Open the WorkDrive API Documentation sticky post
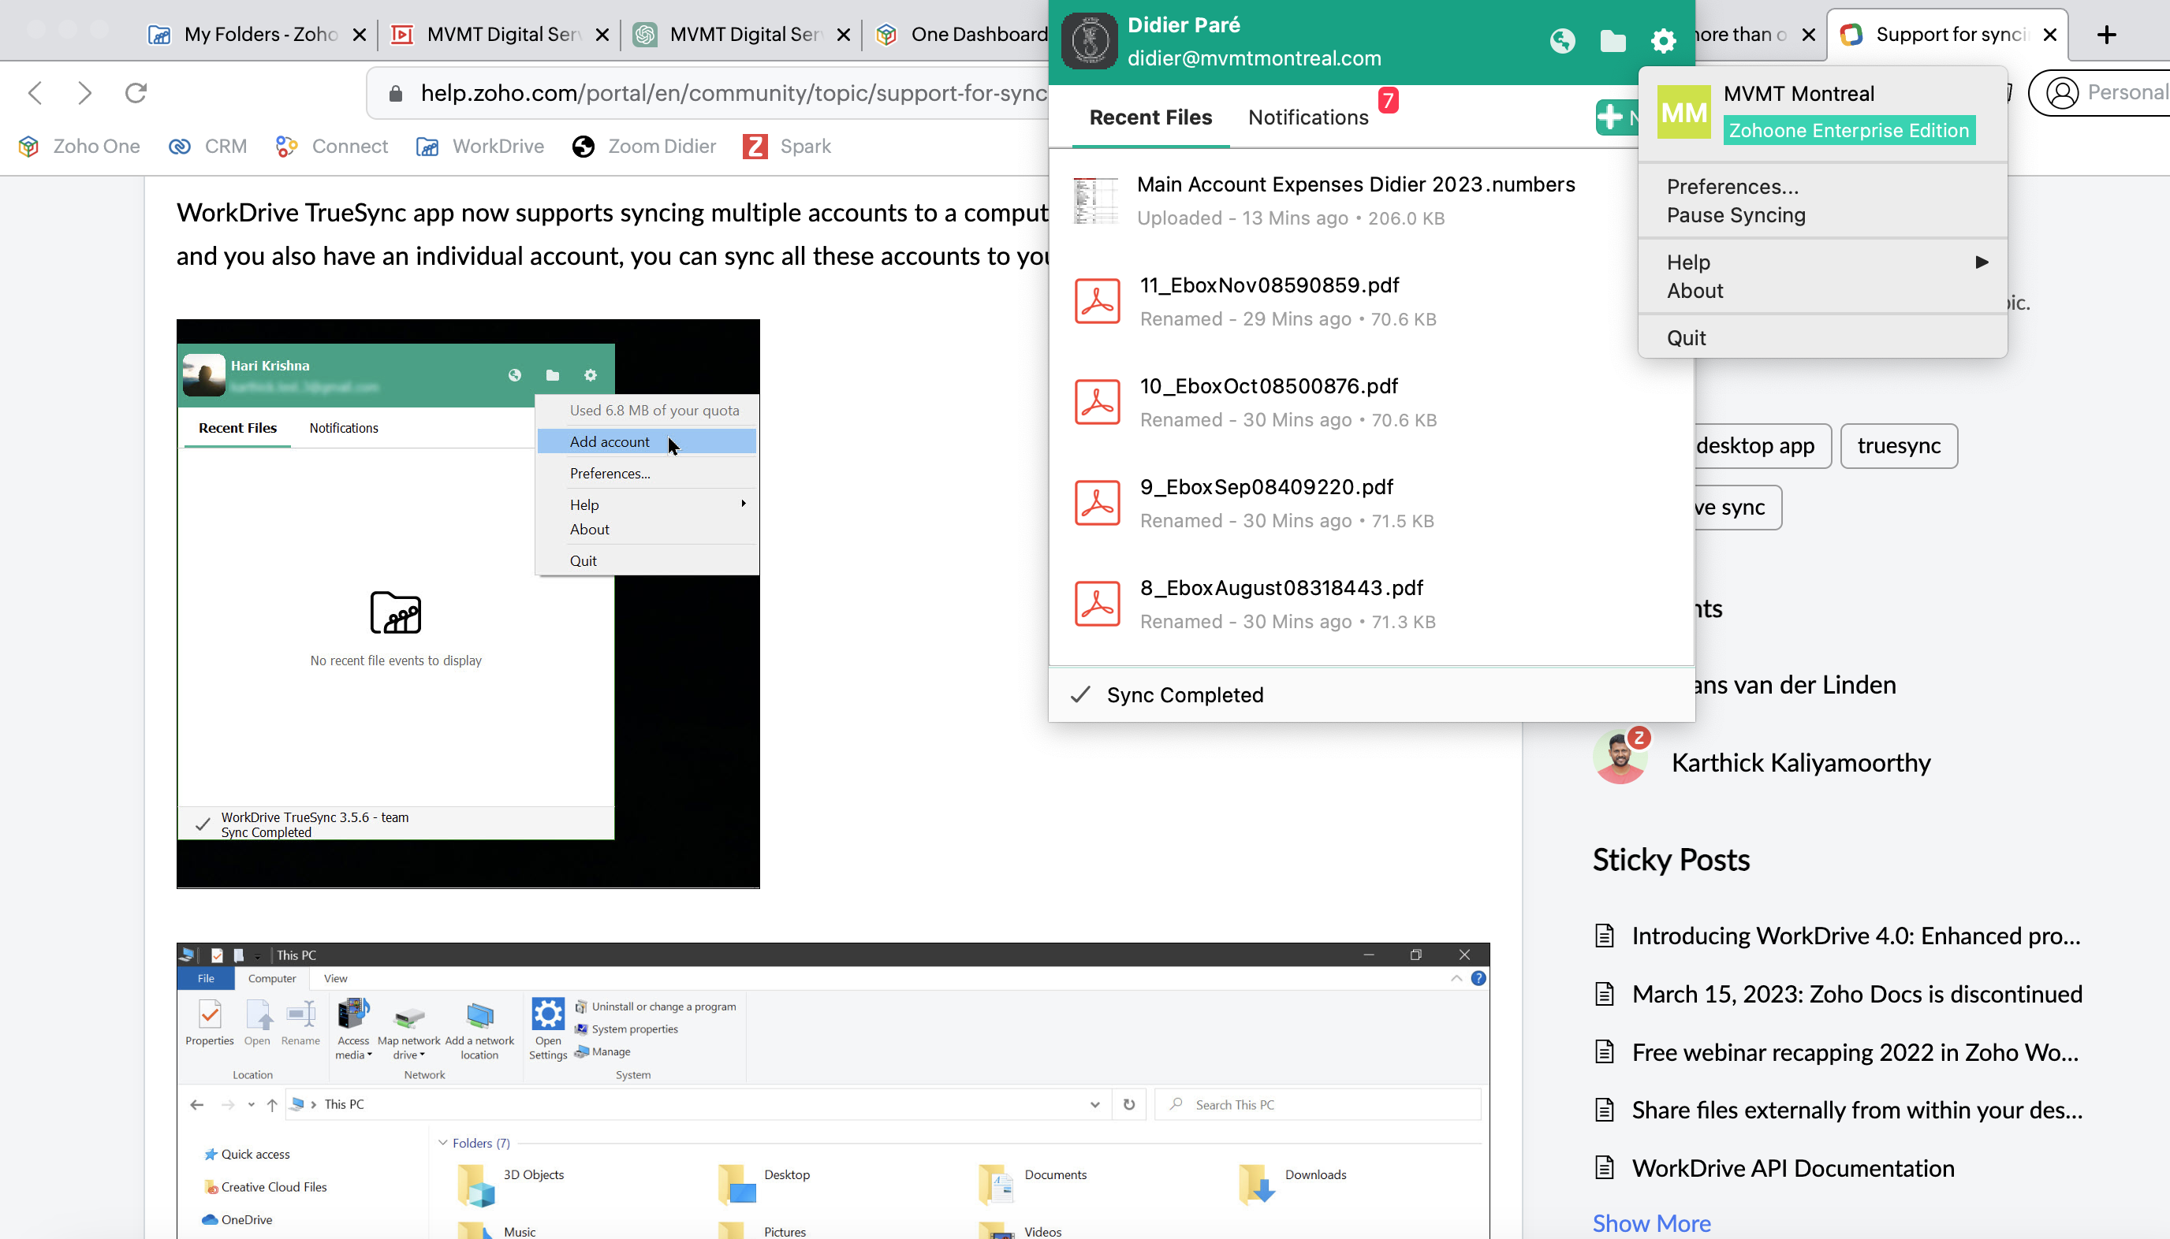The height and width of the screenshot is (1239, 2170). tap(1792, 1167)
